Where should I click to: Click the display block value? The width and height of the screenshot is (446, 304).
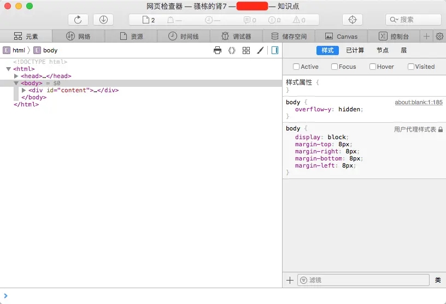pyautogui.click(x=337, y=137)
